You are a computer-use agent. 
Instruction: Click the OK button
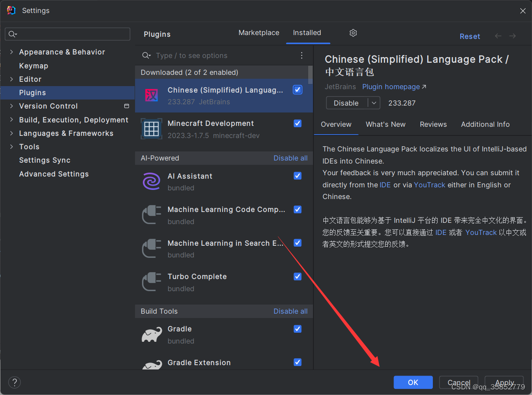click(x=413, y=382)
